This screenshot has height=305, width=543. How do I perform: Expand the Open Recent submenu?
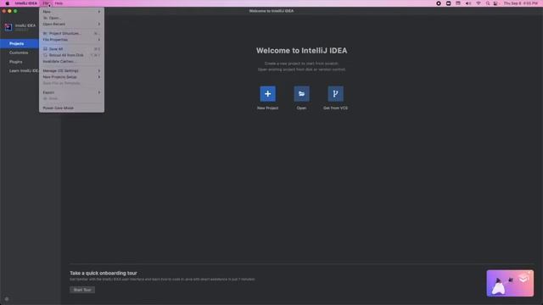[x=71, y=25]
